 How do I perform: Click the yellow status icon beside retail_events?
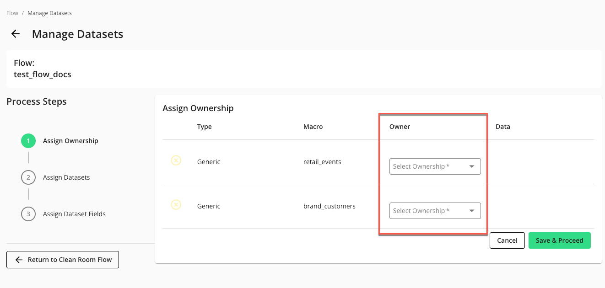click(176, 161)
